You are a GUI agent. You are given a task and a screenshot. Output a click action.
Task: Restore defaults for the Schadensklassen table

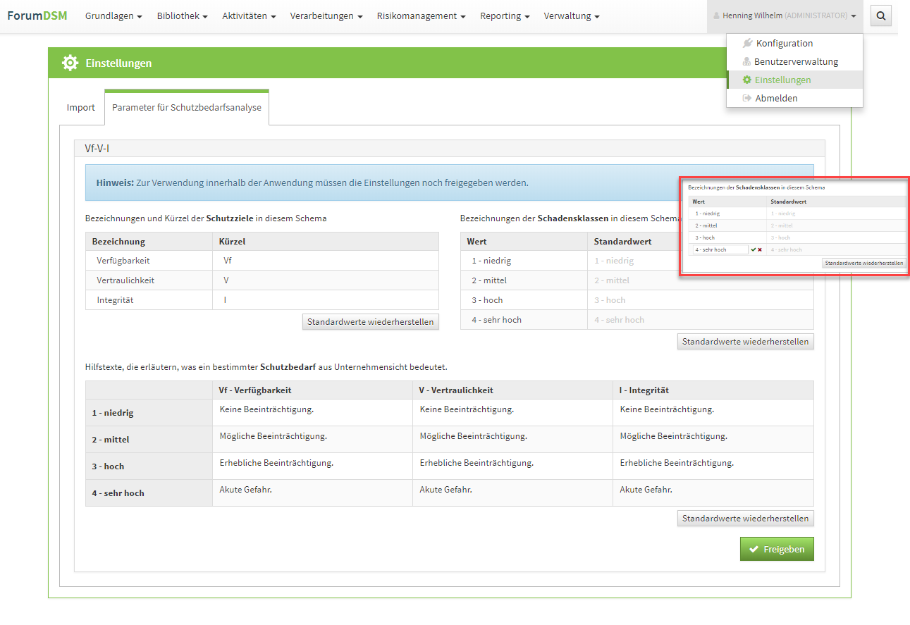[746, 342]
